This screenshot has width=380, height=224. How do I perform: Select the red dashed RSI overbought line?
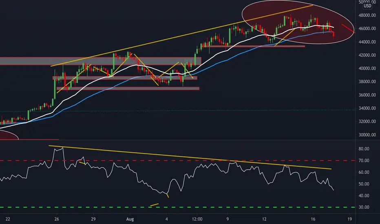point(177,160)
